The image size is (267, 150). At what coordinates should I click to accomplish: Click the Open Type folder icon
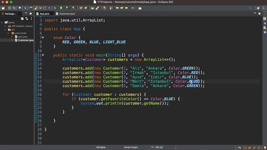[93, 8]
